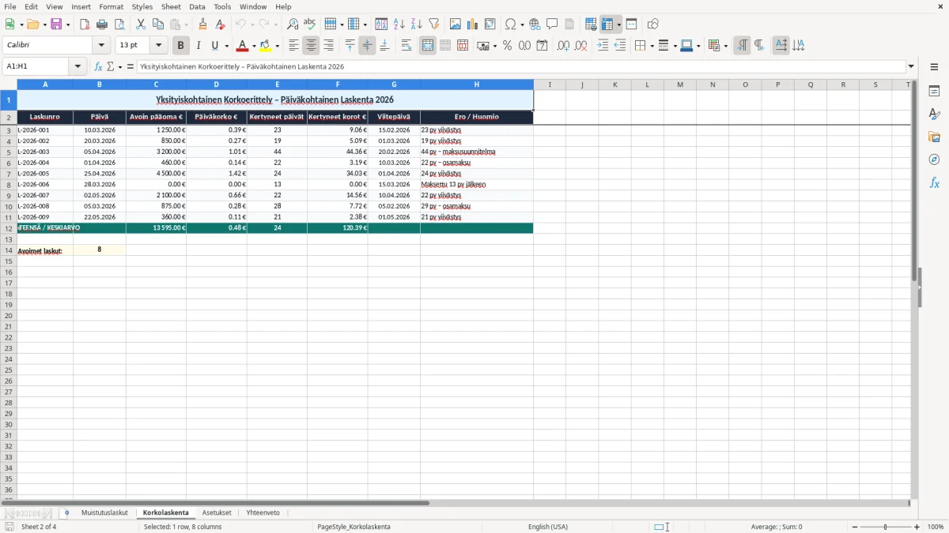This screenshot has height=533, width=949.
Task: Click the Cut scissors icon
Action: click(141, 24)
